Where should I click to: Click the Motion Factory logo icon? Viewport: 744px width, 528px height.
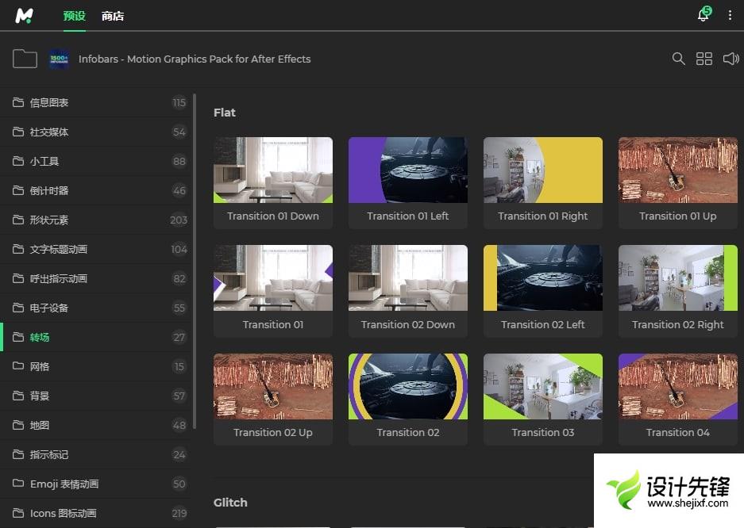click(24, 15)
